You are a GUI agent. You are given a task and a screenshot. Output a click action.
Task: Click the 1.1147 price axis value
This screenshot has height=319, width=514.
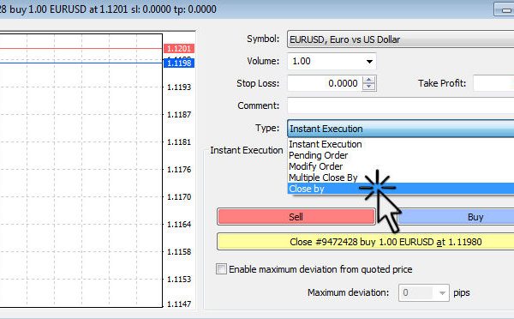pyautogui.click(x=179, y=304)
